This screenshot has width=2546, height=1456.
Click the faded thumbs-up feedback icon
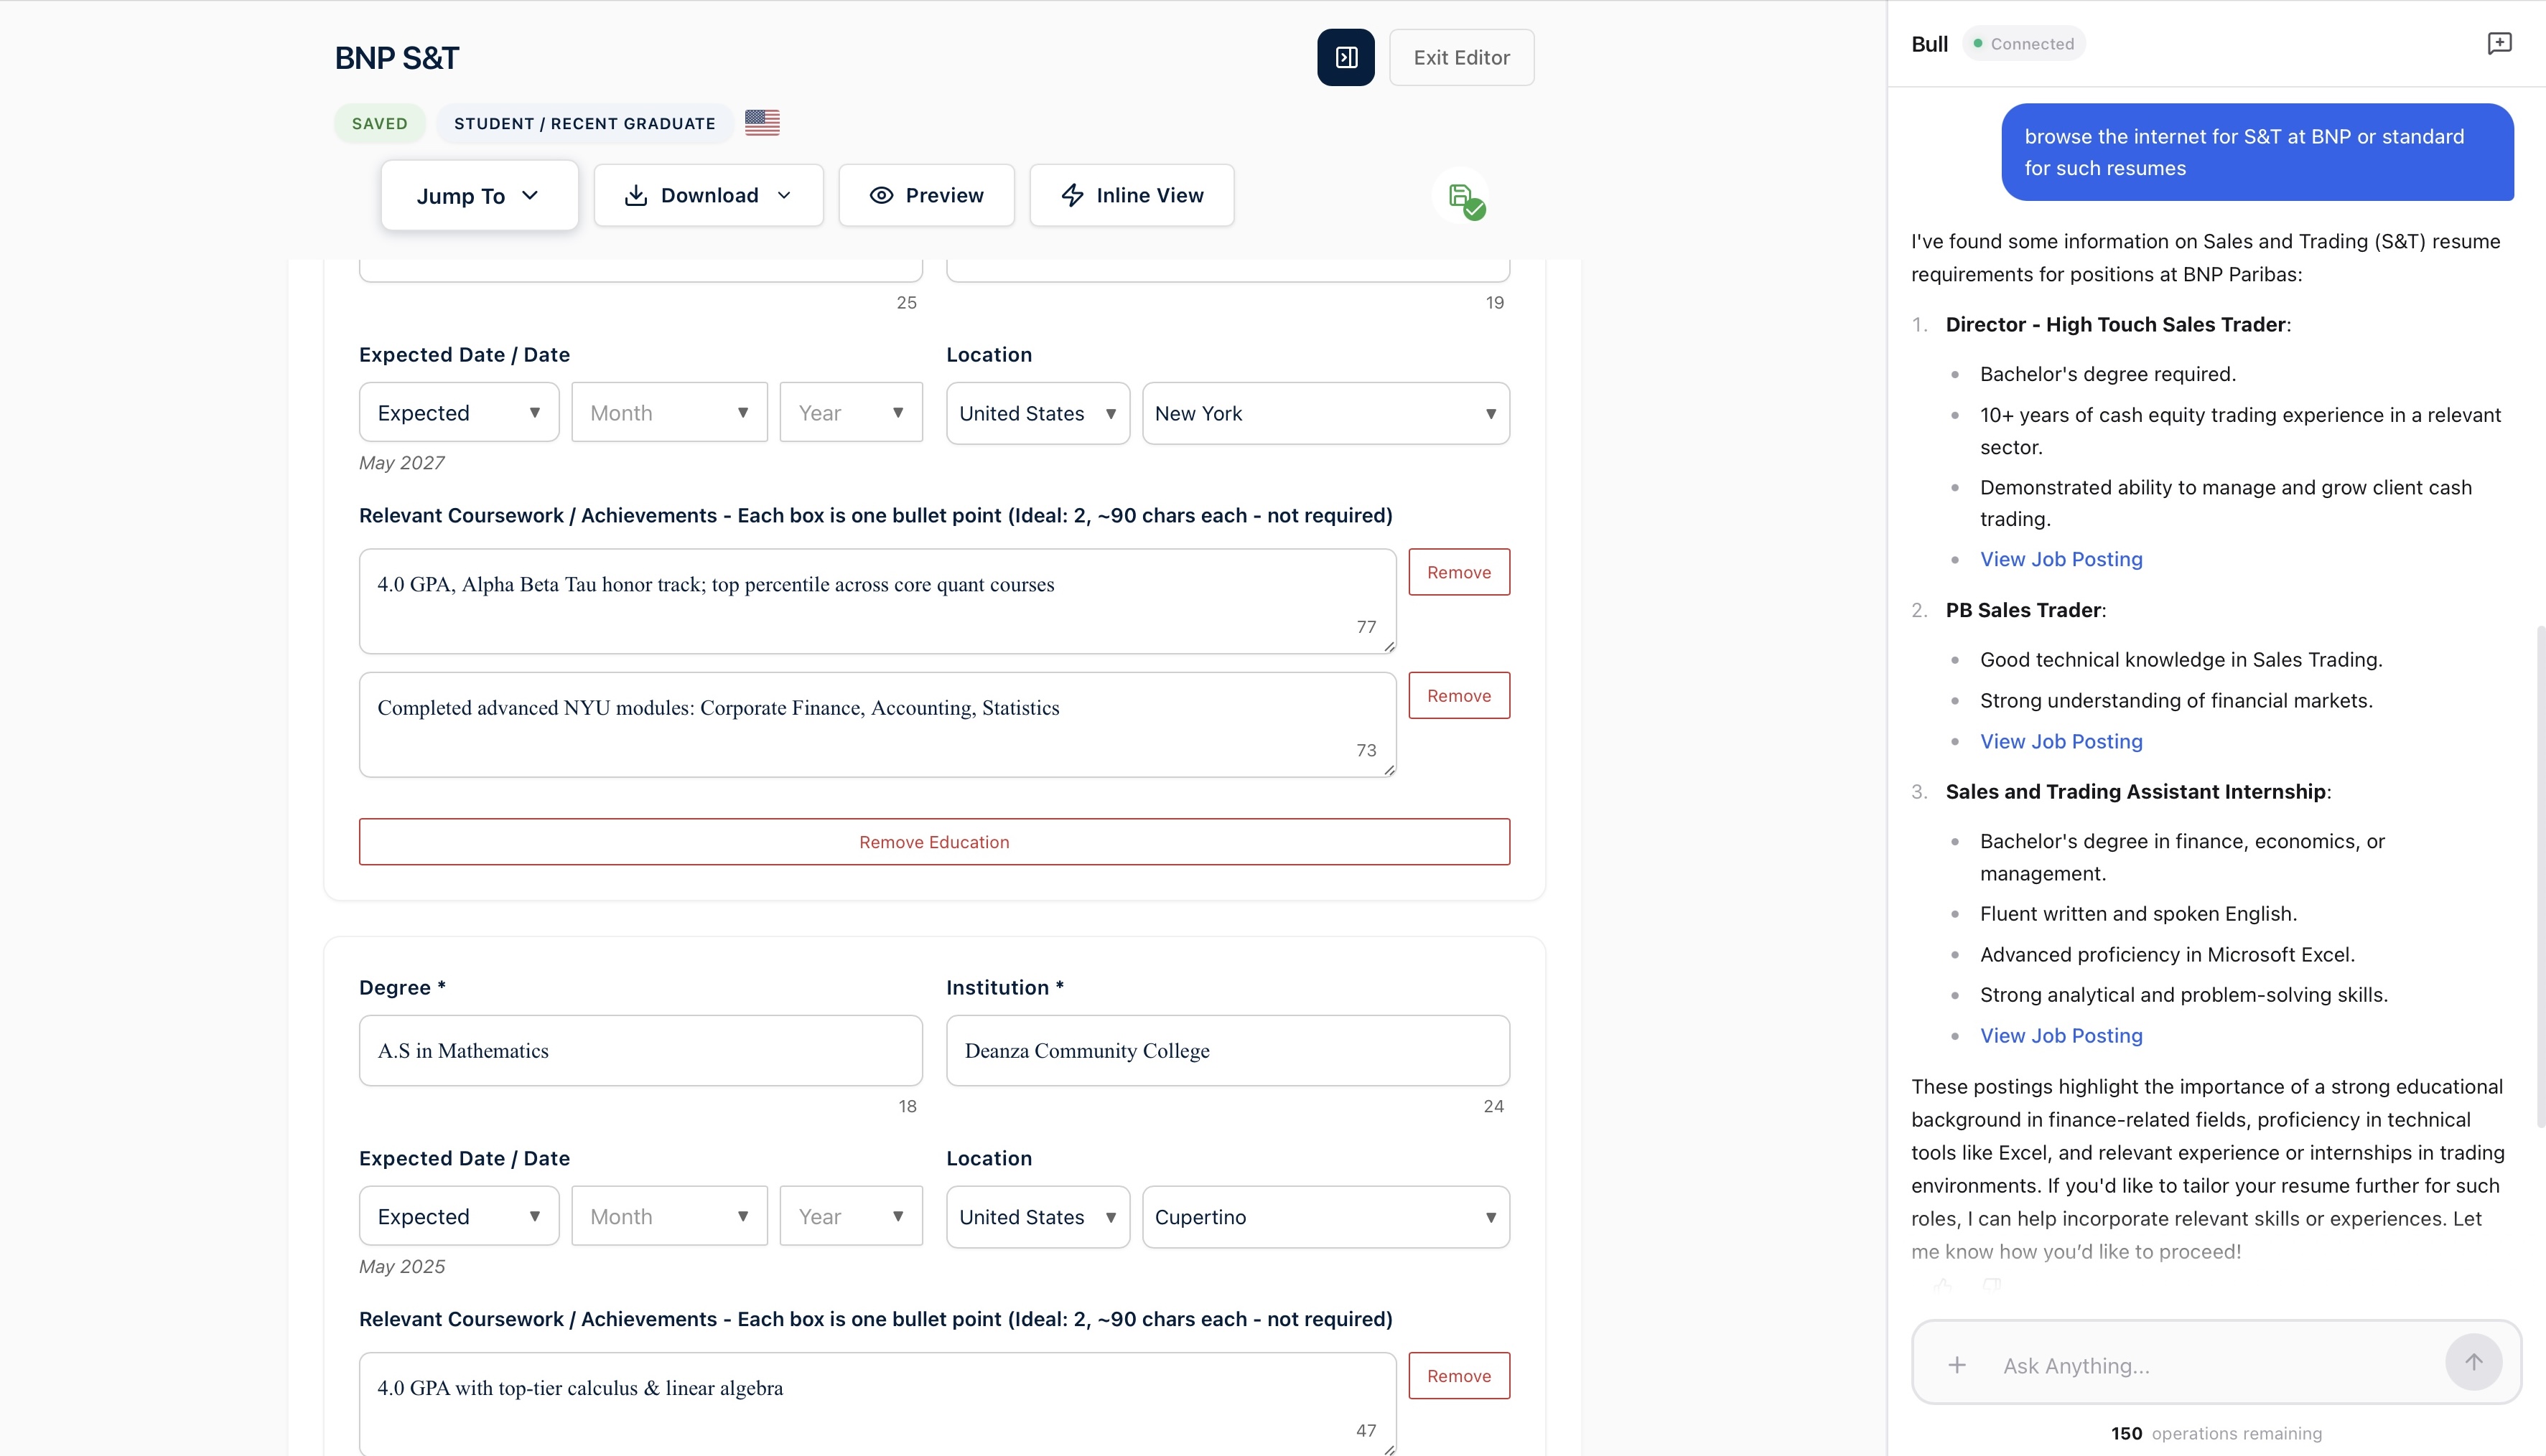coord(1943,1285)
